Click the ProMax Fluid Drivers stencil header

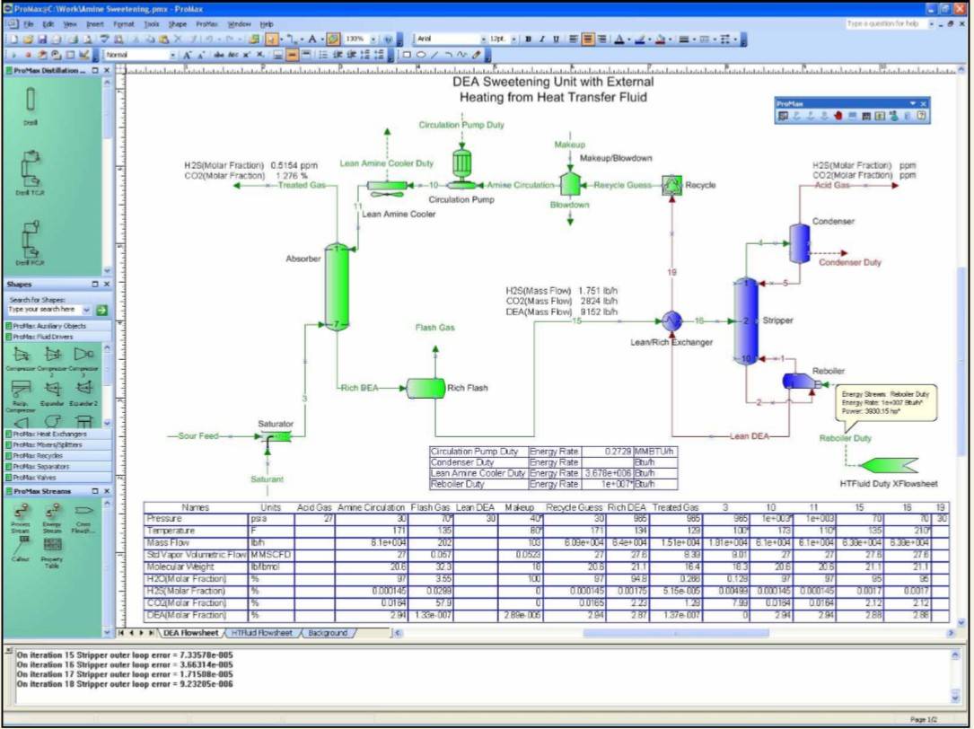pyautogui.click(x=57, y=337)
